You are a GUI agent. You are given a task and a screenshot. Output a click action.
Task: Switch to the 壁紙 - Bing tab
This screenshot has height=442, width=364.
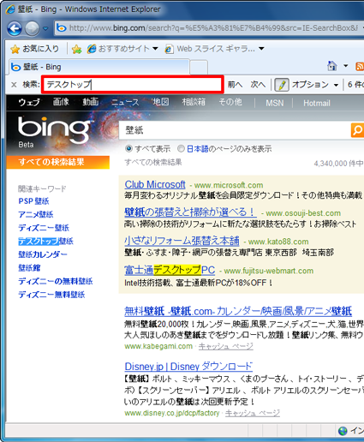pos(98,67)
